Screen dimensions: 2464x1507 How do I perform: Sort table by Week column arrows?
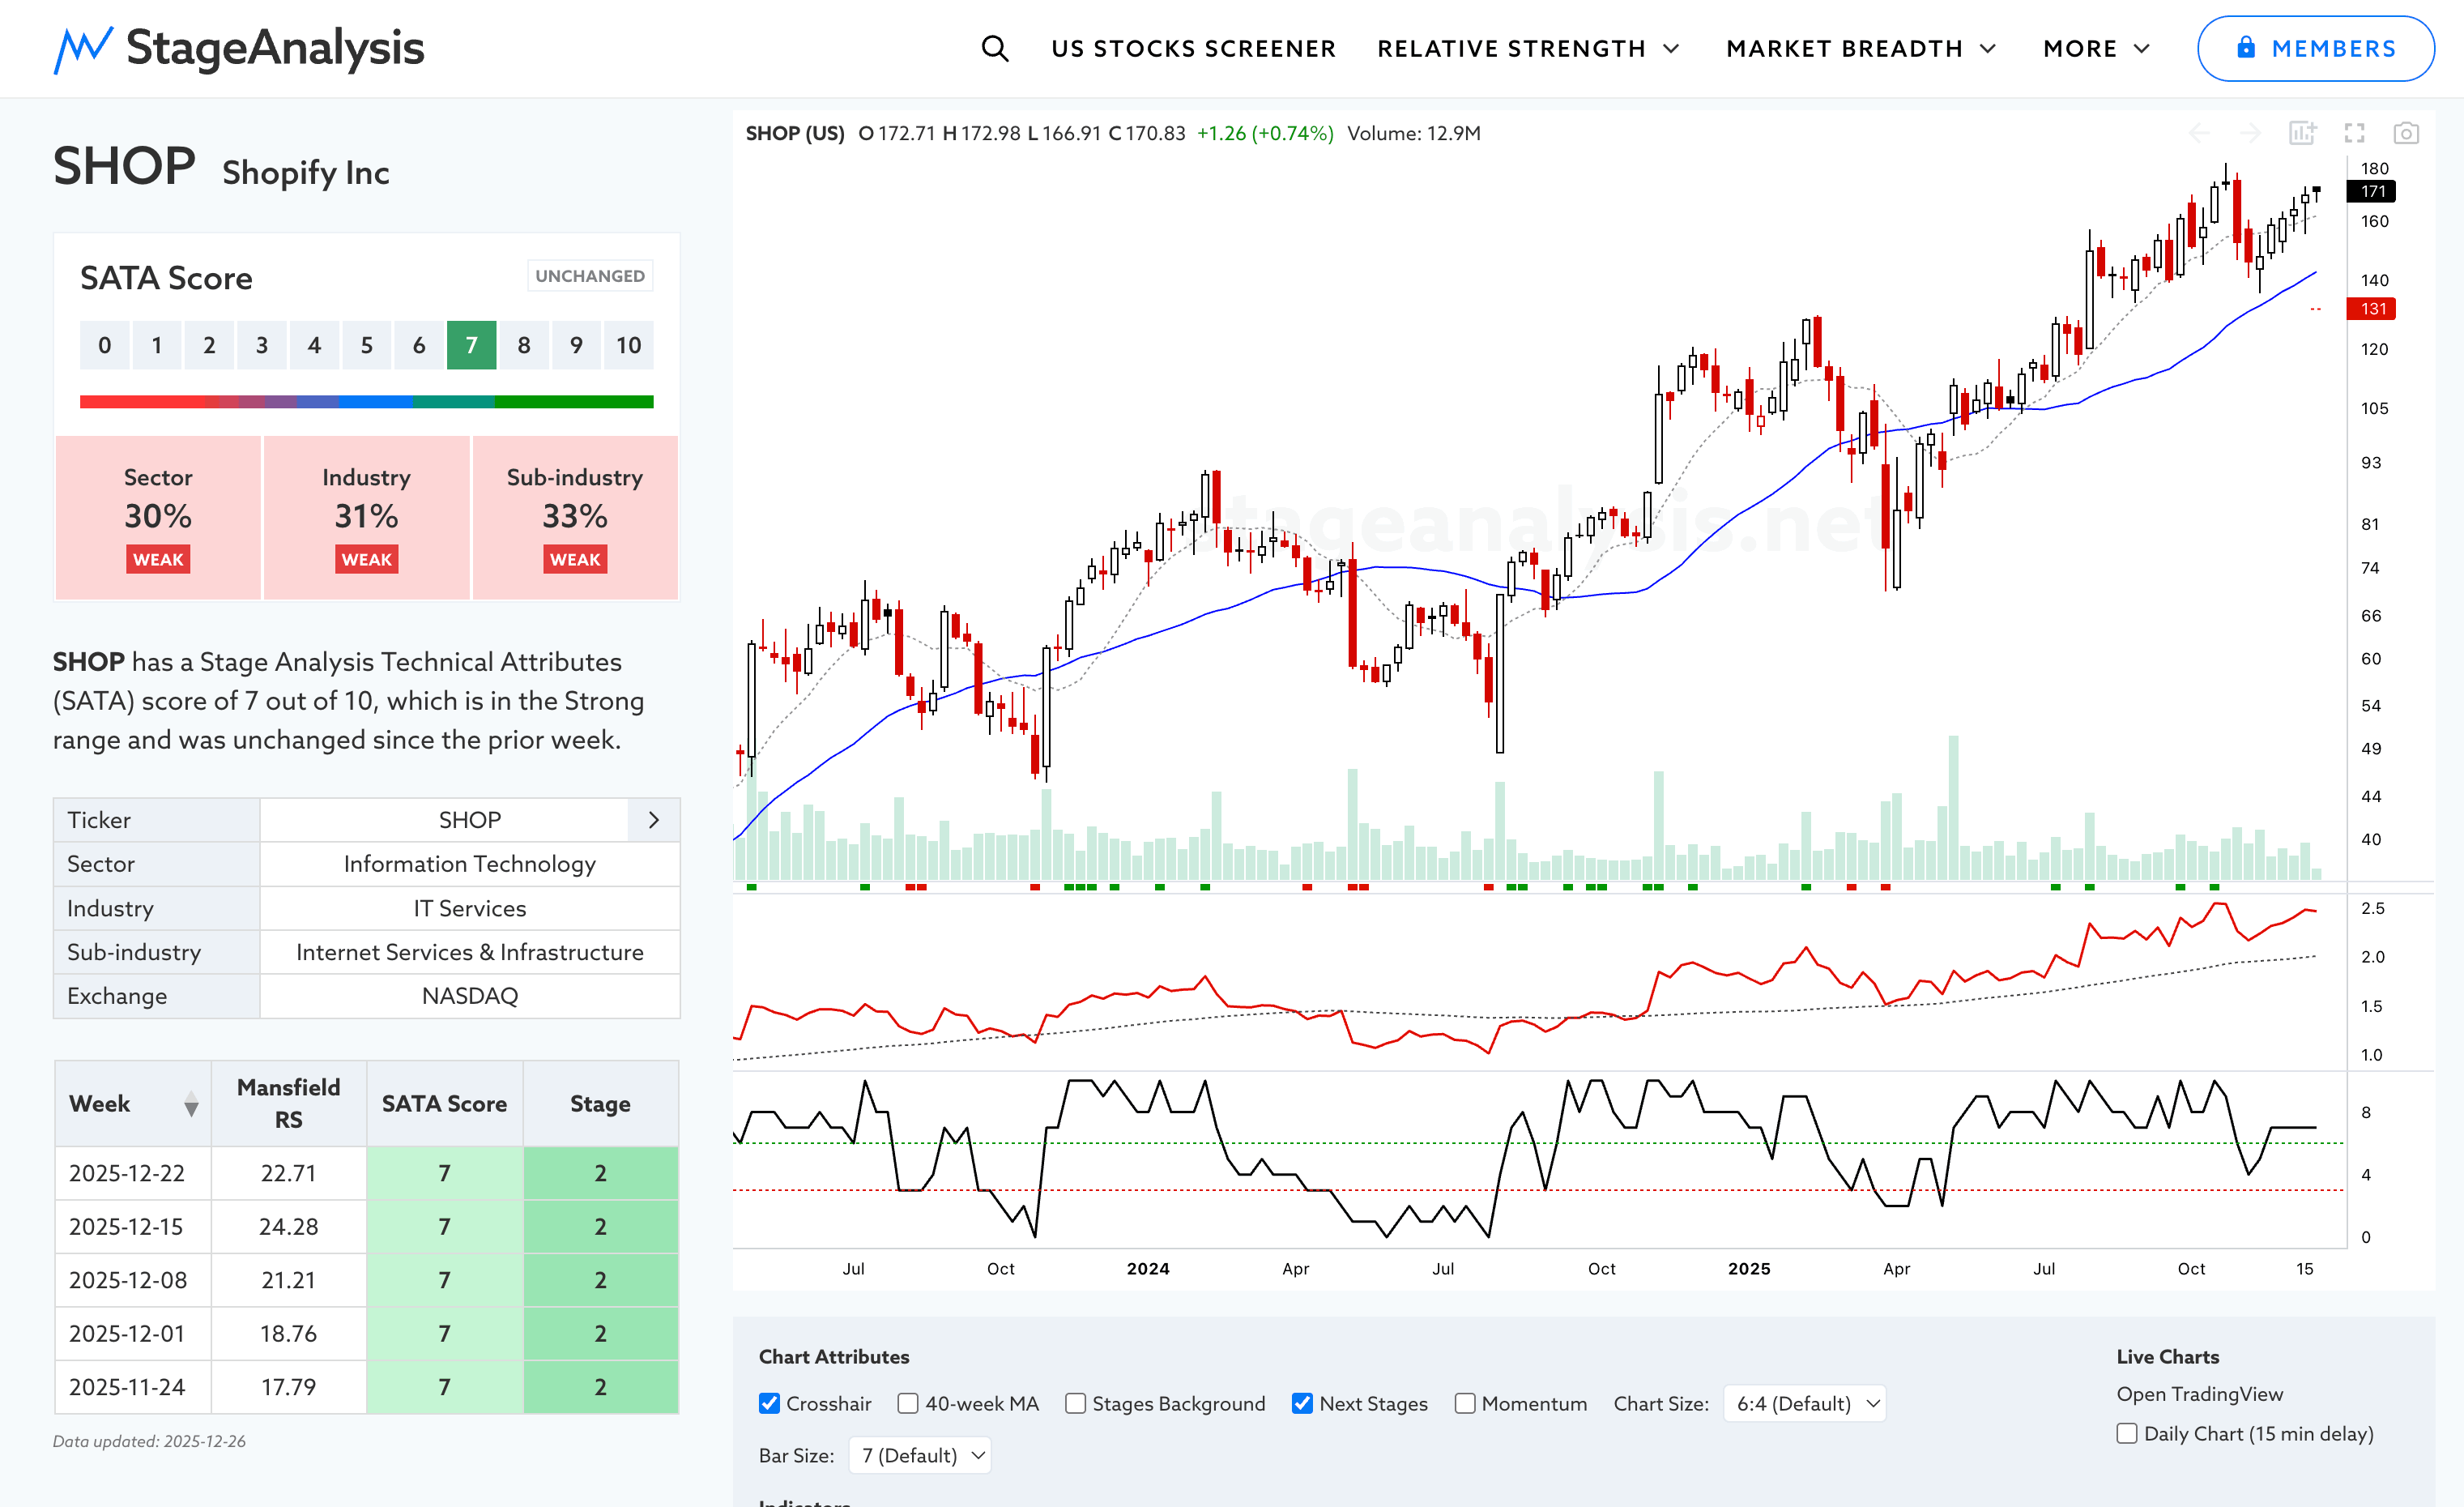pos(191,1104)
